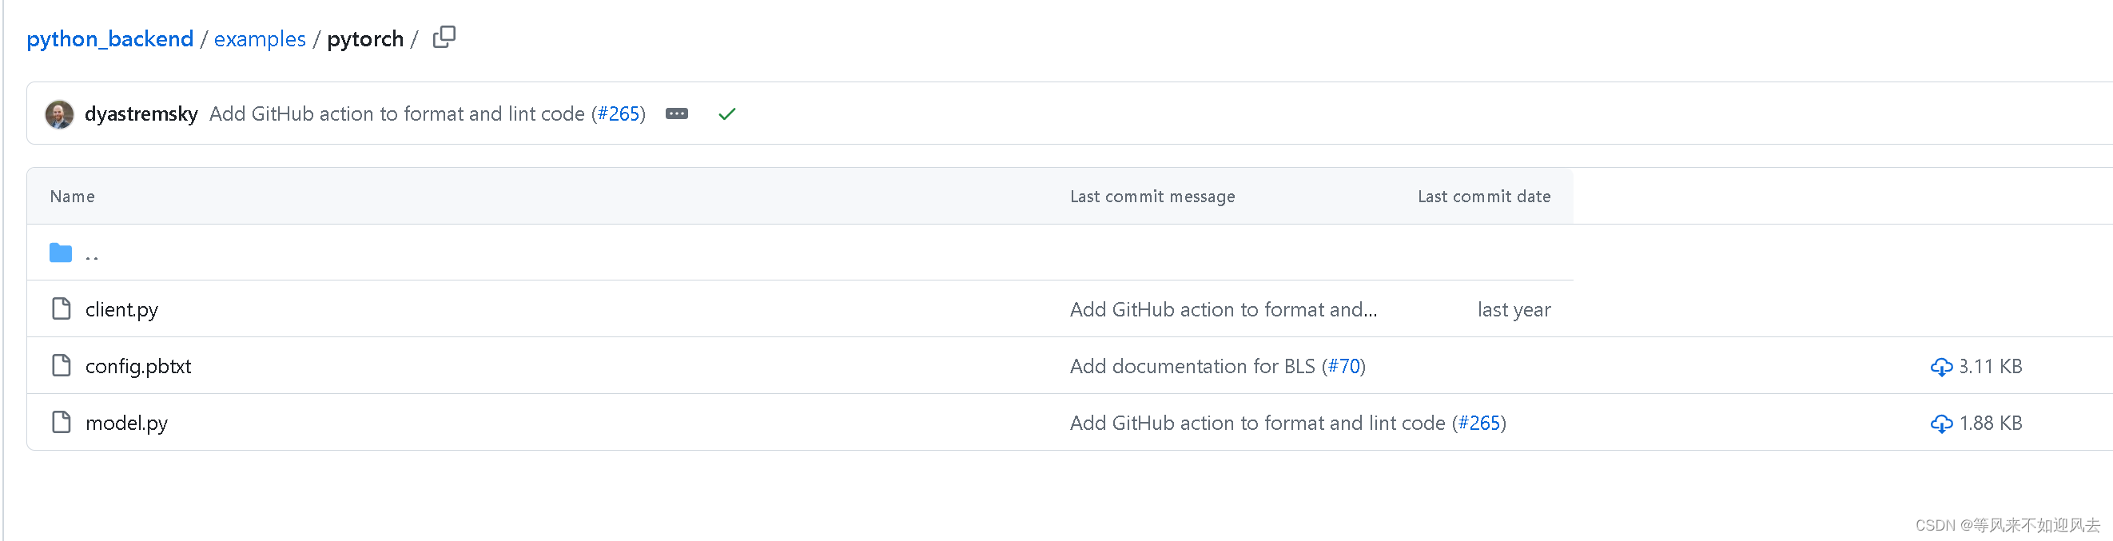Download config.pbtxt via cloud icon
The height and width of the screenshot is (541, 2113).
(1941, 367)
